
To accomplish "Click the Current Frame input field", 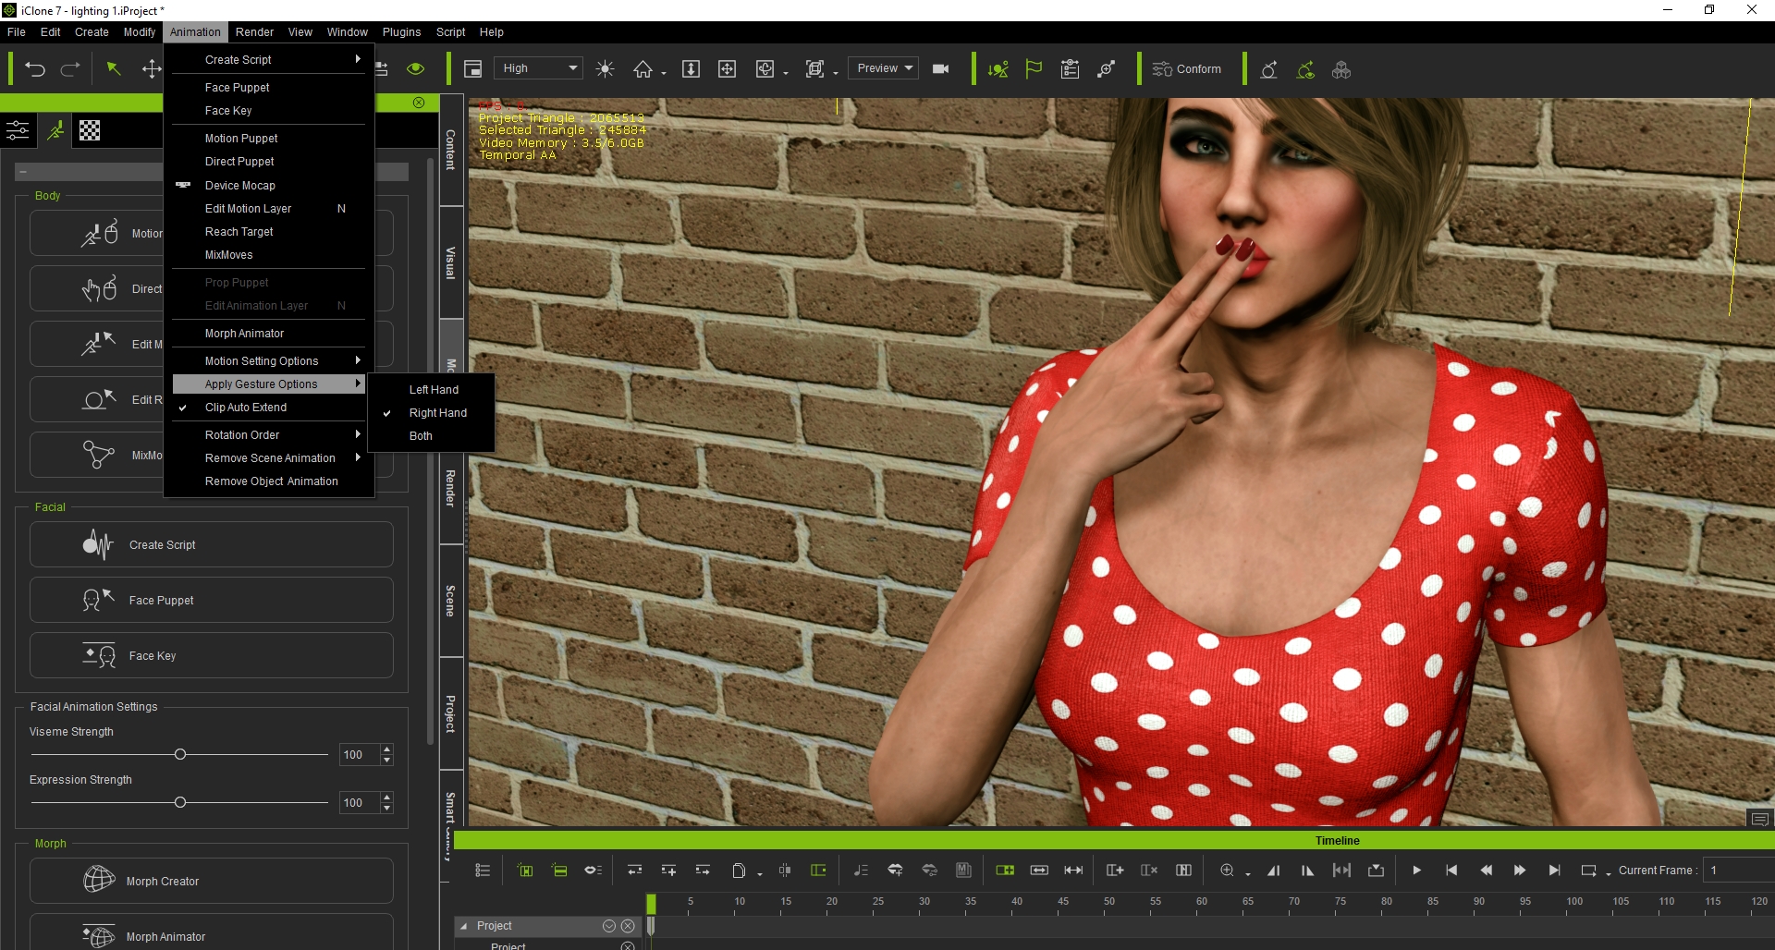I will coord(1739,870).
